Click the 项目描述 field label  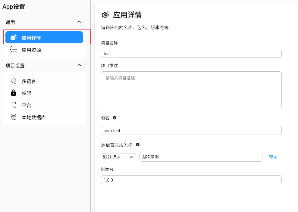point(109,66)
